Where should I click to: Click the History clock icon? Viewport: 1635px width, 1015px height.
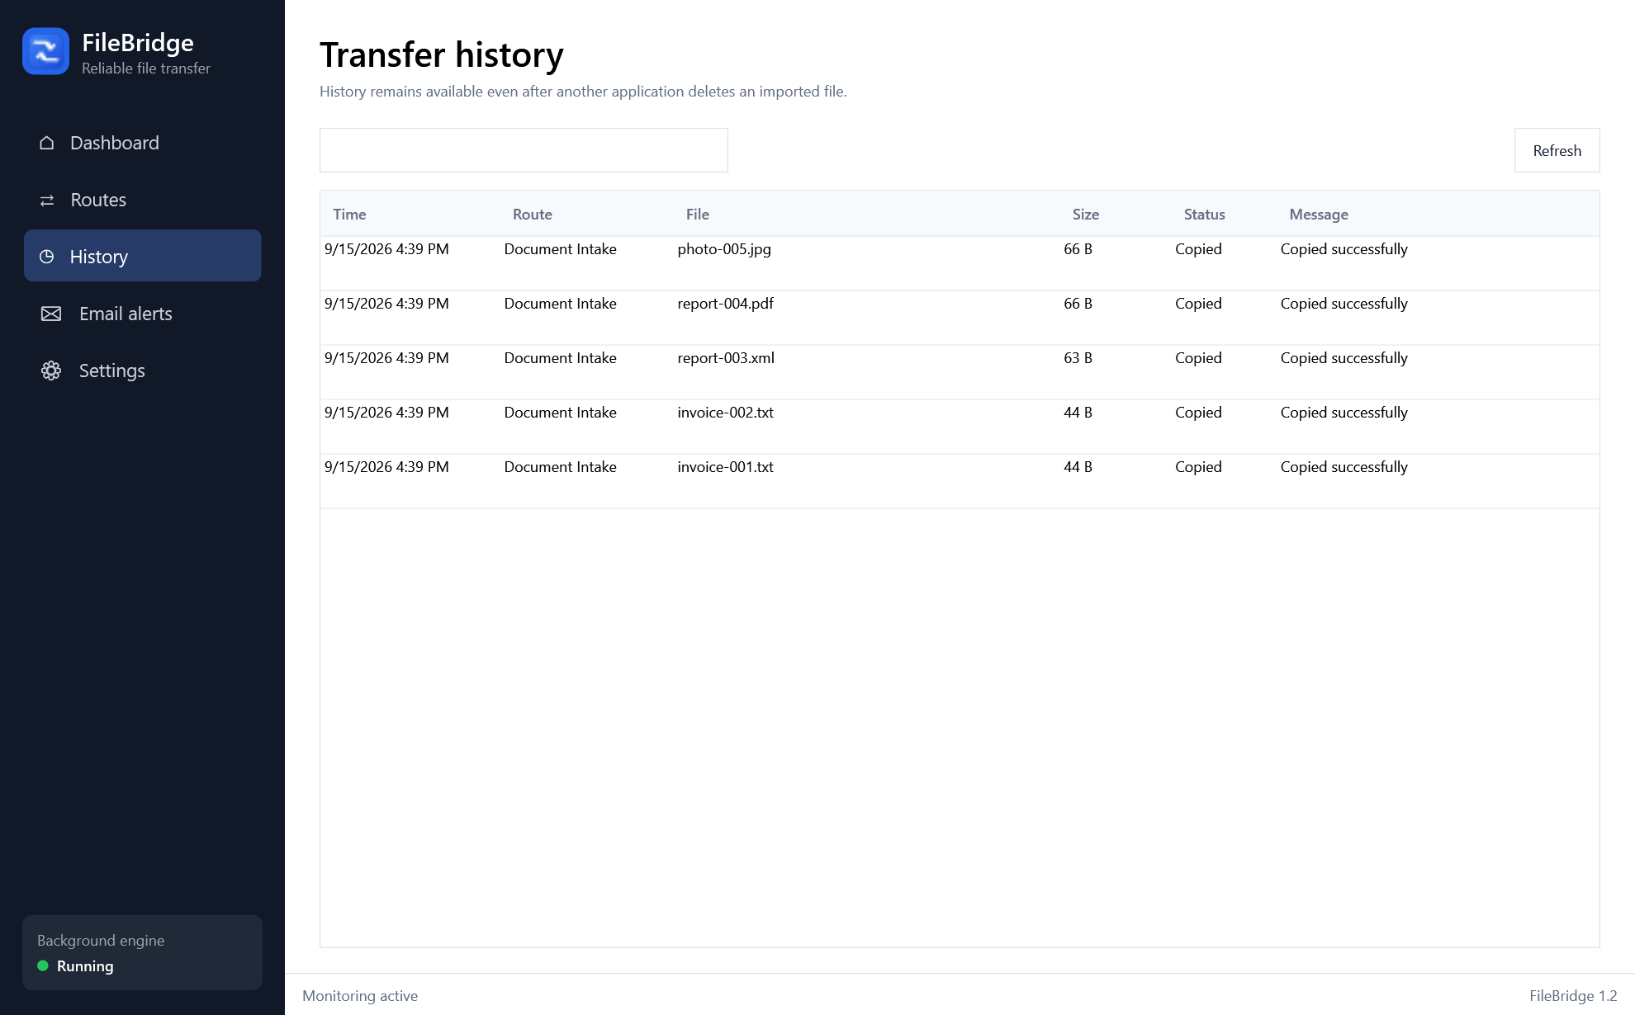(x=47, y=257)
